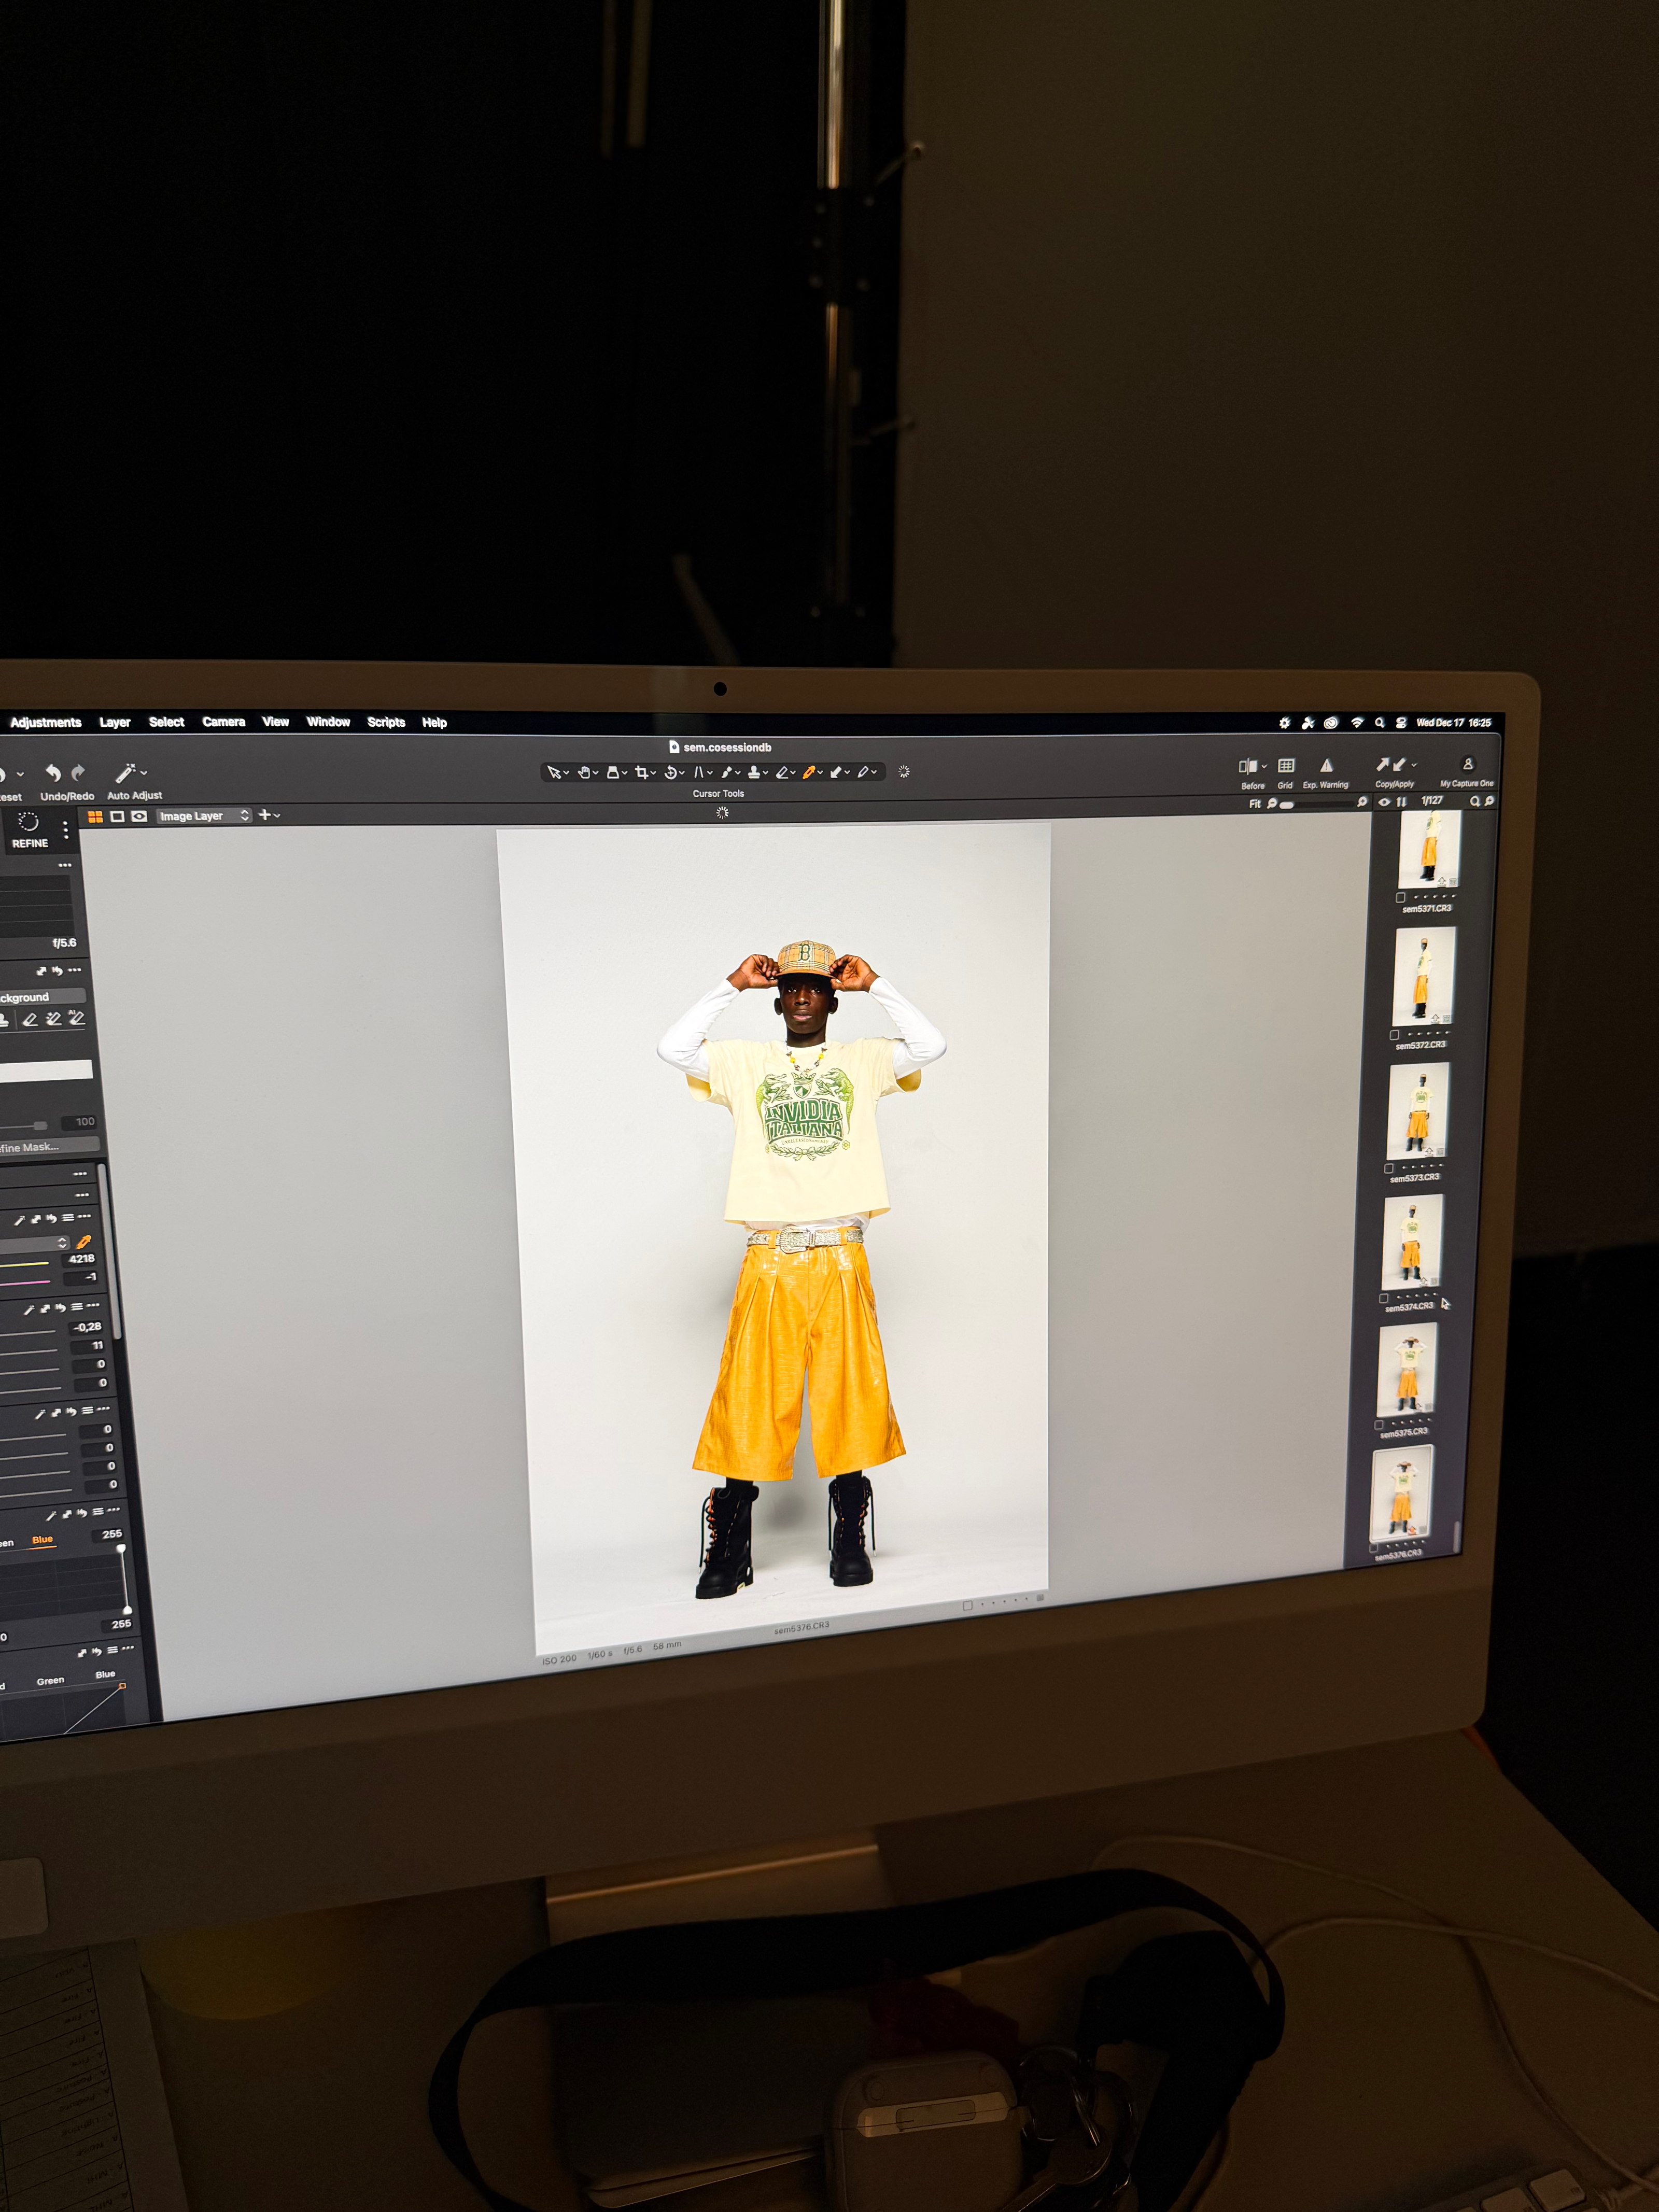Pick the orange color picker tool

click(x=809, y=772)
